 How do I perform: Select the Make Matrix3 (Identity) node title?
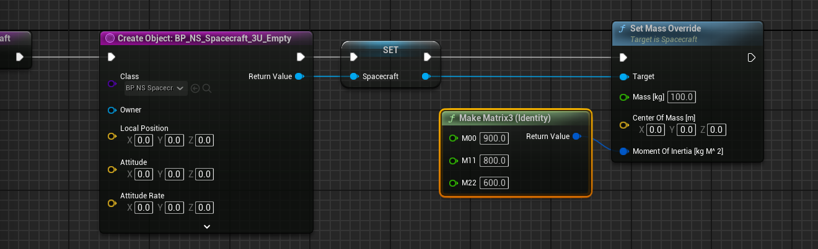pos(504,118)
